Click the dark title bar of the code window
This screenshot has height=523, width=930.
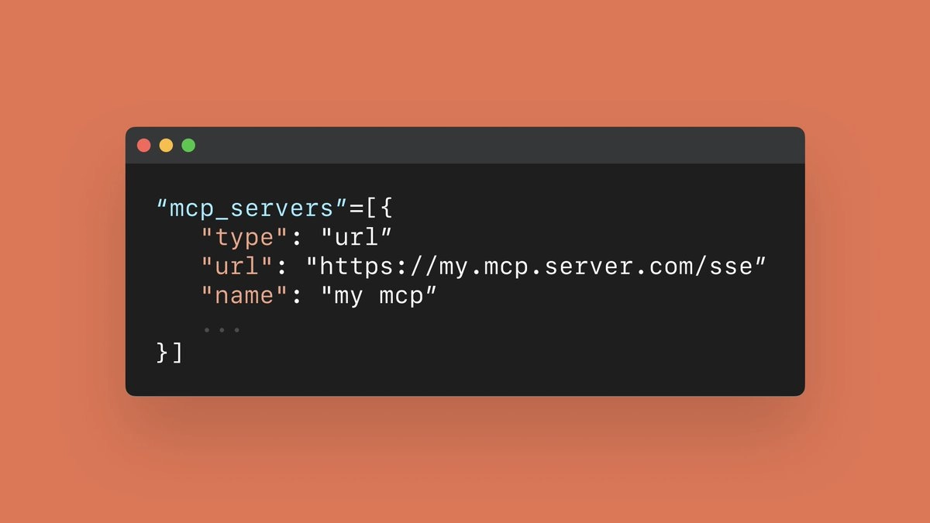[465, 146]
